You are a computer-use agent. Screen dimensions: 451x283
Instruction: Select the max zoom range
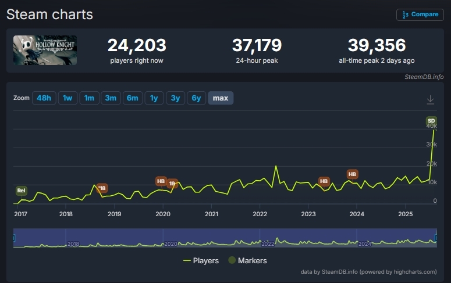pyautogui.click(x=221, y=98)
